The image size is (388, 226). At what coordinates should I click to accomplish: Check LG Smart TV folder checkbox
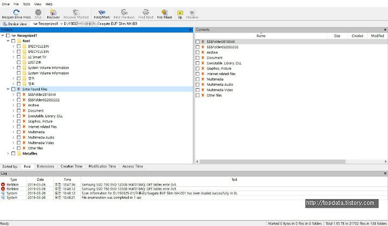[x=19, y=57]
